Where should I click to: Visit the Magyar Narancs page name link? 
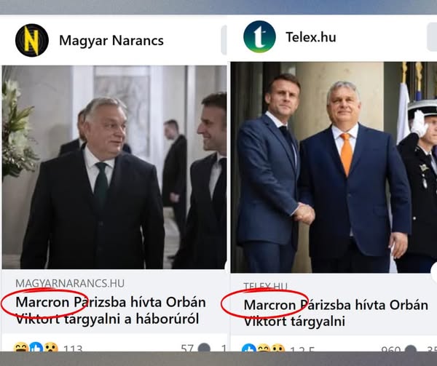pos(111,40)
